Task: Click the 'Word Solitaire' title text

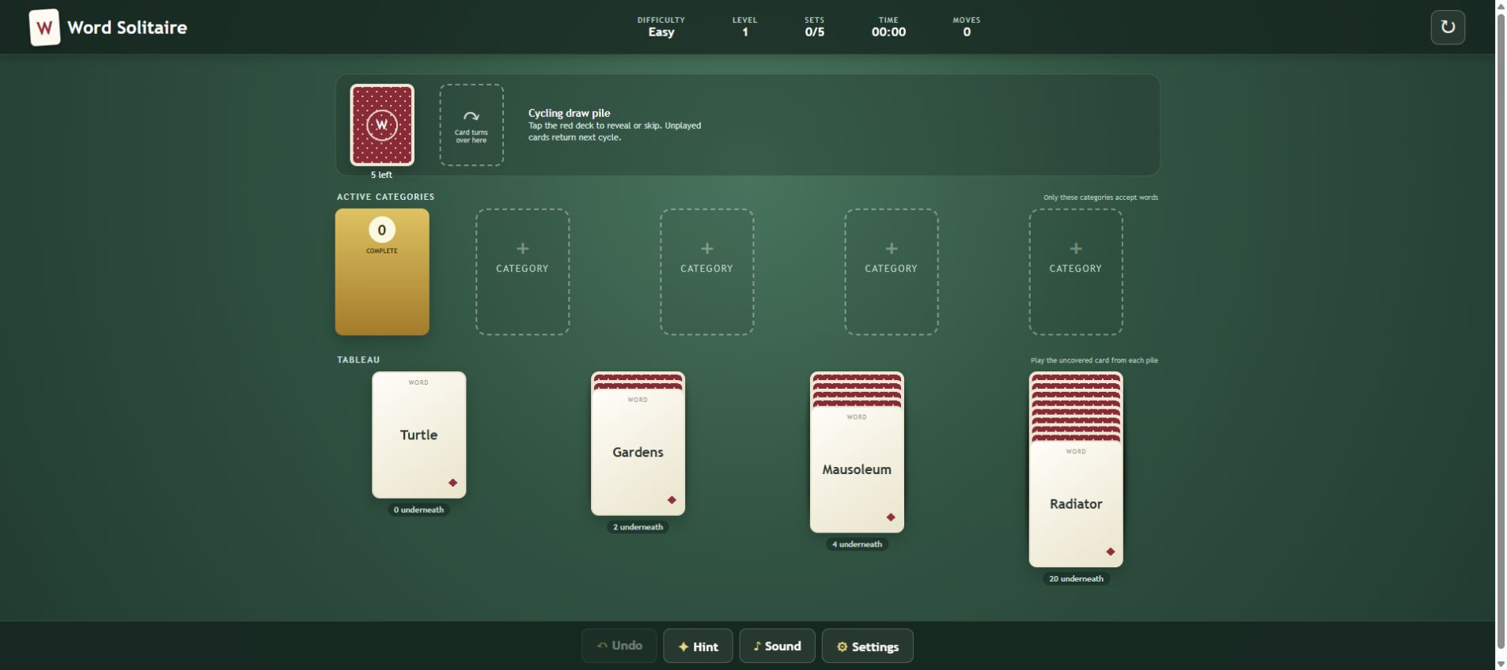Action: point(127,28)
